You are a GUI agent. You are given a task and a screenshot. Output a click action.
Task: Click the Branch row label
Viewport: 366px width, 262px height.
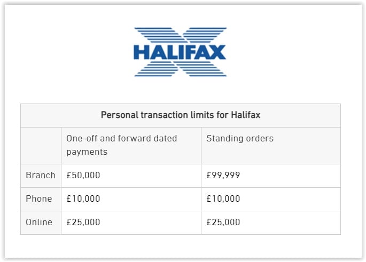point(41,176)
